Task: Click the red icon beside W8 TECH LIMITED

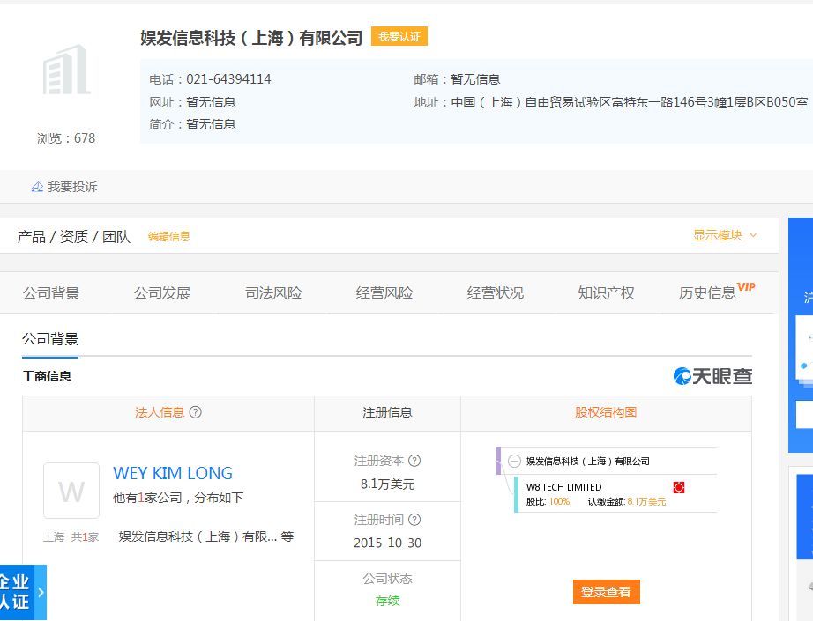Action: tap(678, 487)
